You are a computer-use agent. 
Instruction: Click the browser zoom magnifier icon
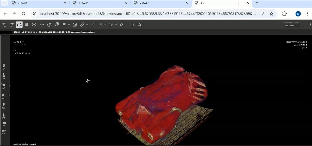tap(263, 14)
